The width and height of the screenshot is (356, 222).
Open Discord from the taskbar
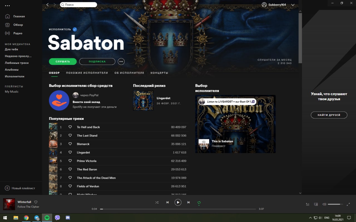pyautogui.click(x=68, y=218)
